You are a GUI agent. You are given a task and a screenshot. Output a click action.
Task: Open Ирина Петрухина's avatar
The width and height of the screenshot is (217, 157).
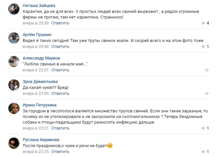(x=14, y=108)
